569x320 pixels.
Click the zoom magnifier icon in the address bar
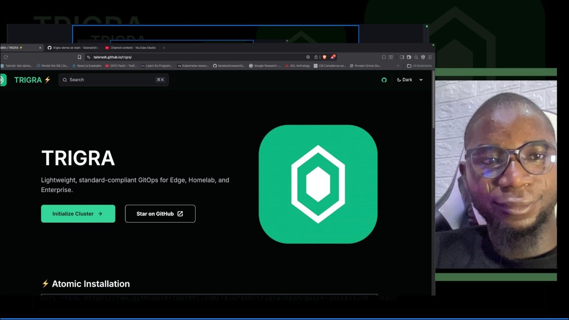click(x=308, y=57)
